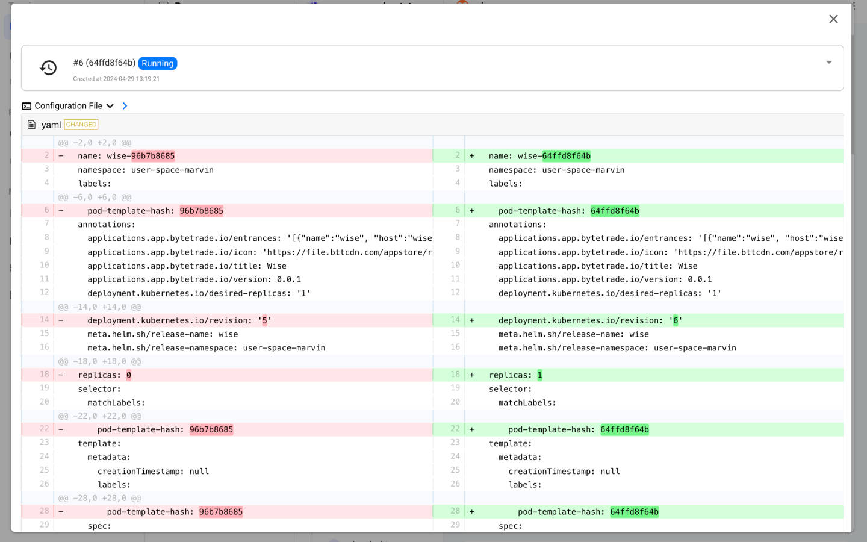Click added line 'replicas: 1'
867x542 pixels.
click(638, 375)
